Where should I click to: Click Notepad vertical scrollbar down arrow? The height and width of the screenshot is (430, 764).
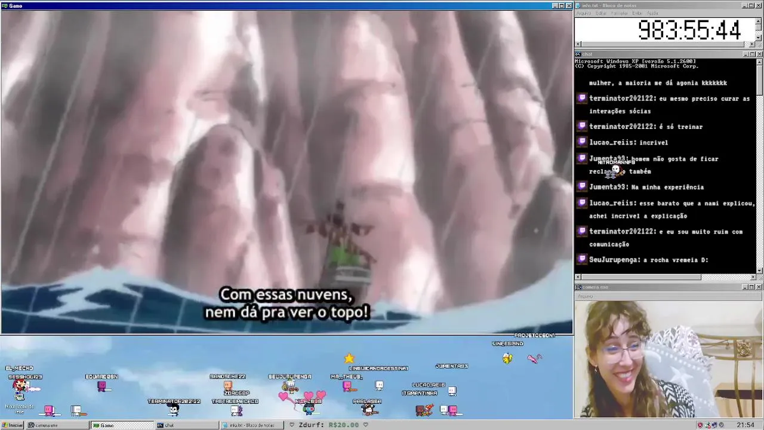coord(759,38)
